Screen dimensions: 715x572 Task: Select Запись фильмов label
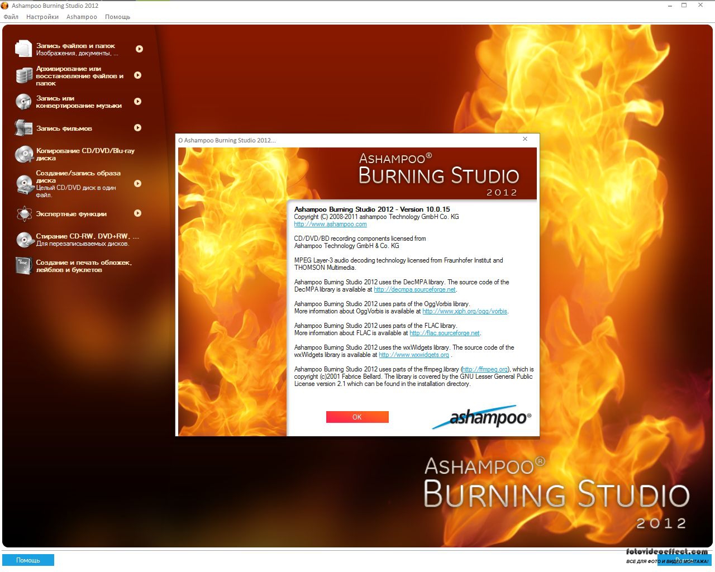64,128
